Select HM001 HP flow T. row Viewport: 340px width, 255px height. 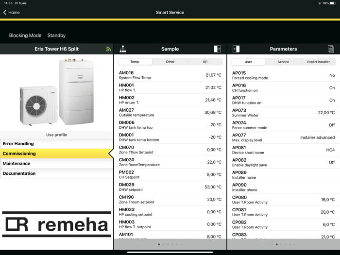(x=170, y=87)
